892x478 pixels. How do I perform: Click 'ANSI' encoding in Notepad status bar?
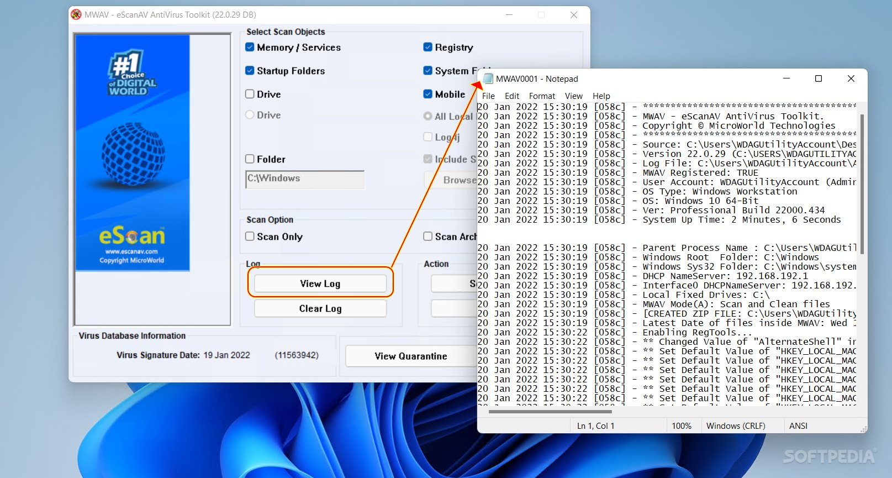pyautogui.click(x=798, y=426)
